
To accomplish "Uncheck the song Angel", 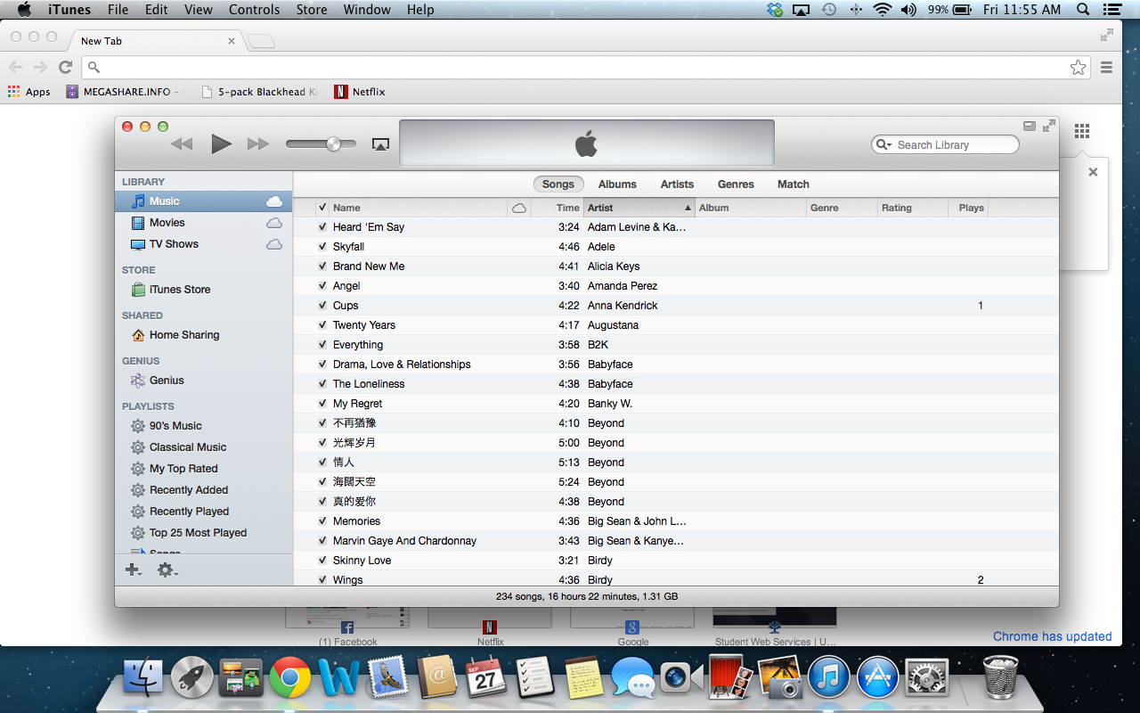I will (x=322, y=286).
